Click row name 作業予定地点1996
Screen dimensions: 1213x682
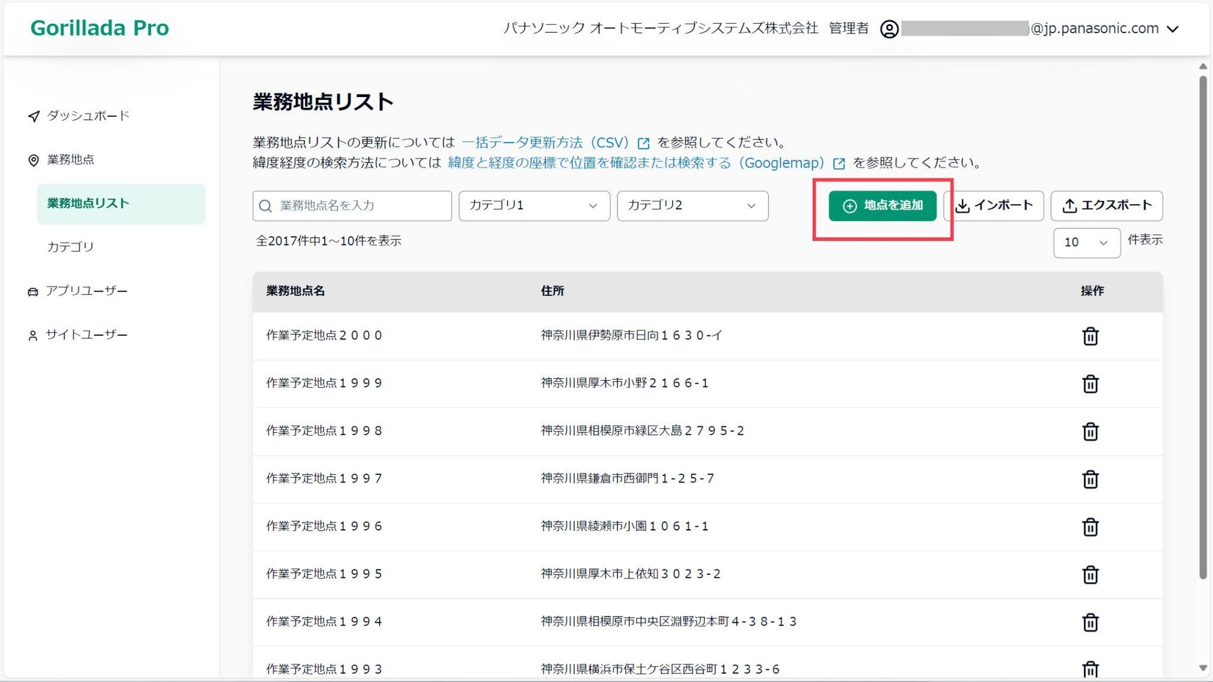(324, 526)
